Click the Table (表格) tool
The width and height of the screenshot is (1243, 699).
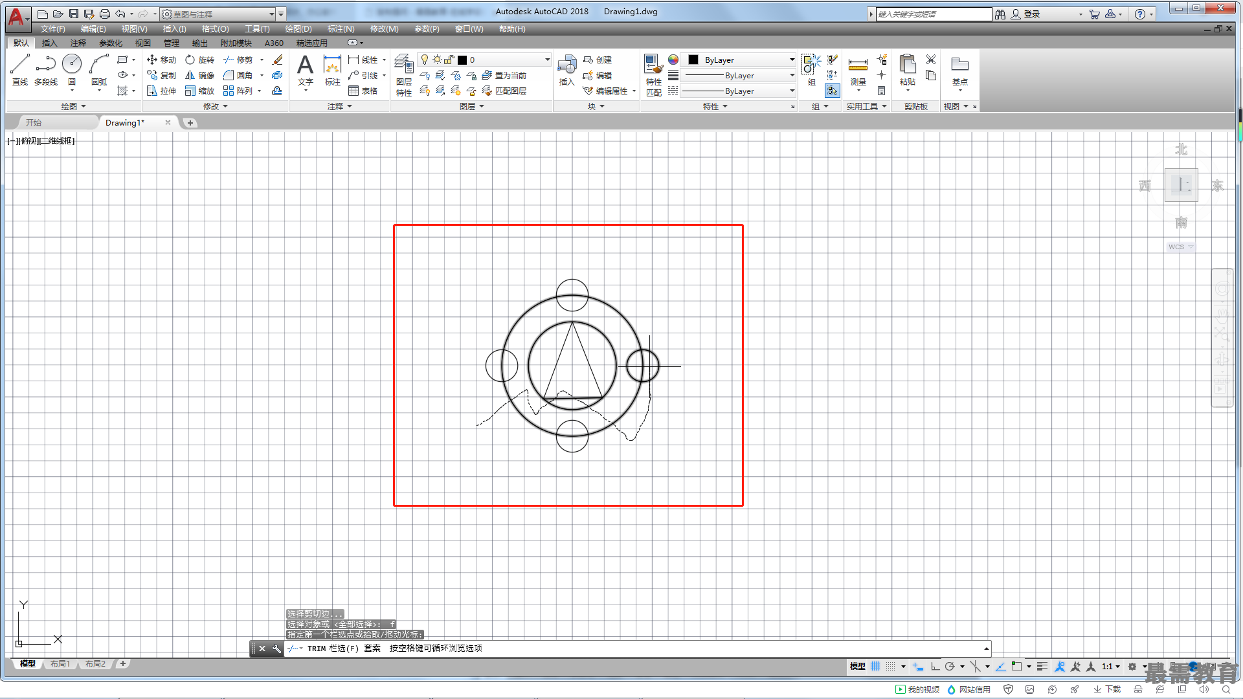(363, 91)
